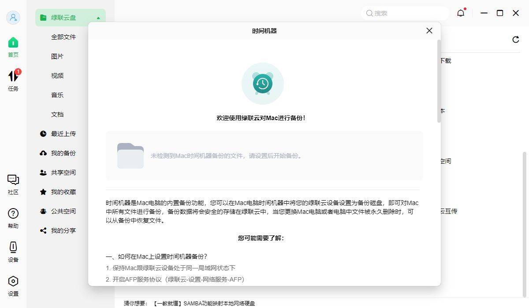Click the 共享空间 people icon
The image size is (529, 308).
[43, 172]
